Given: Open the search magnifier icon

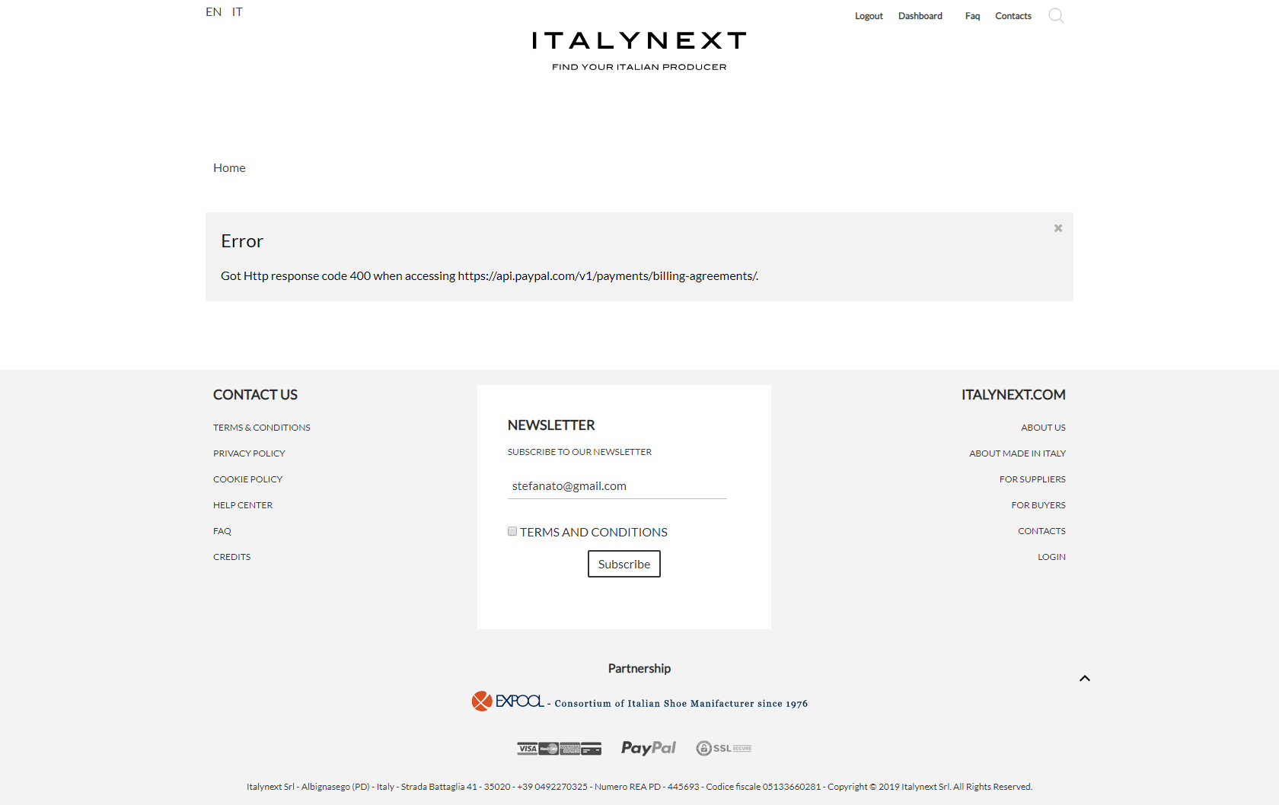Looking at the screenshot, I should point(1056,15).
